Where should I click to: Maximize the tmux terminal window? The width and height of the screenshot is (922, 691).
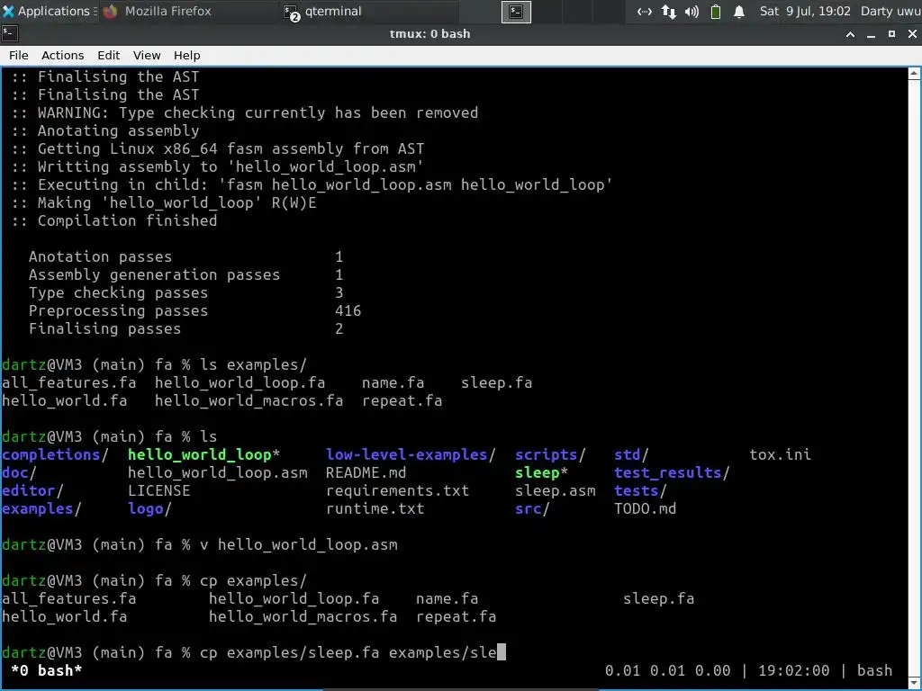[891, 34]
